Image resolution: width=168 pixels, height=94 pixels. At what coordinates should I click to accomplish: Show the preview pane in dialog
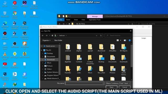click(x=125, y=40)
